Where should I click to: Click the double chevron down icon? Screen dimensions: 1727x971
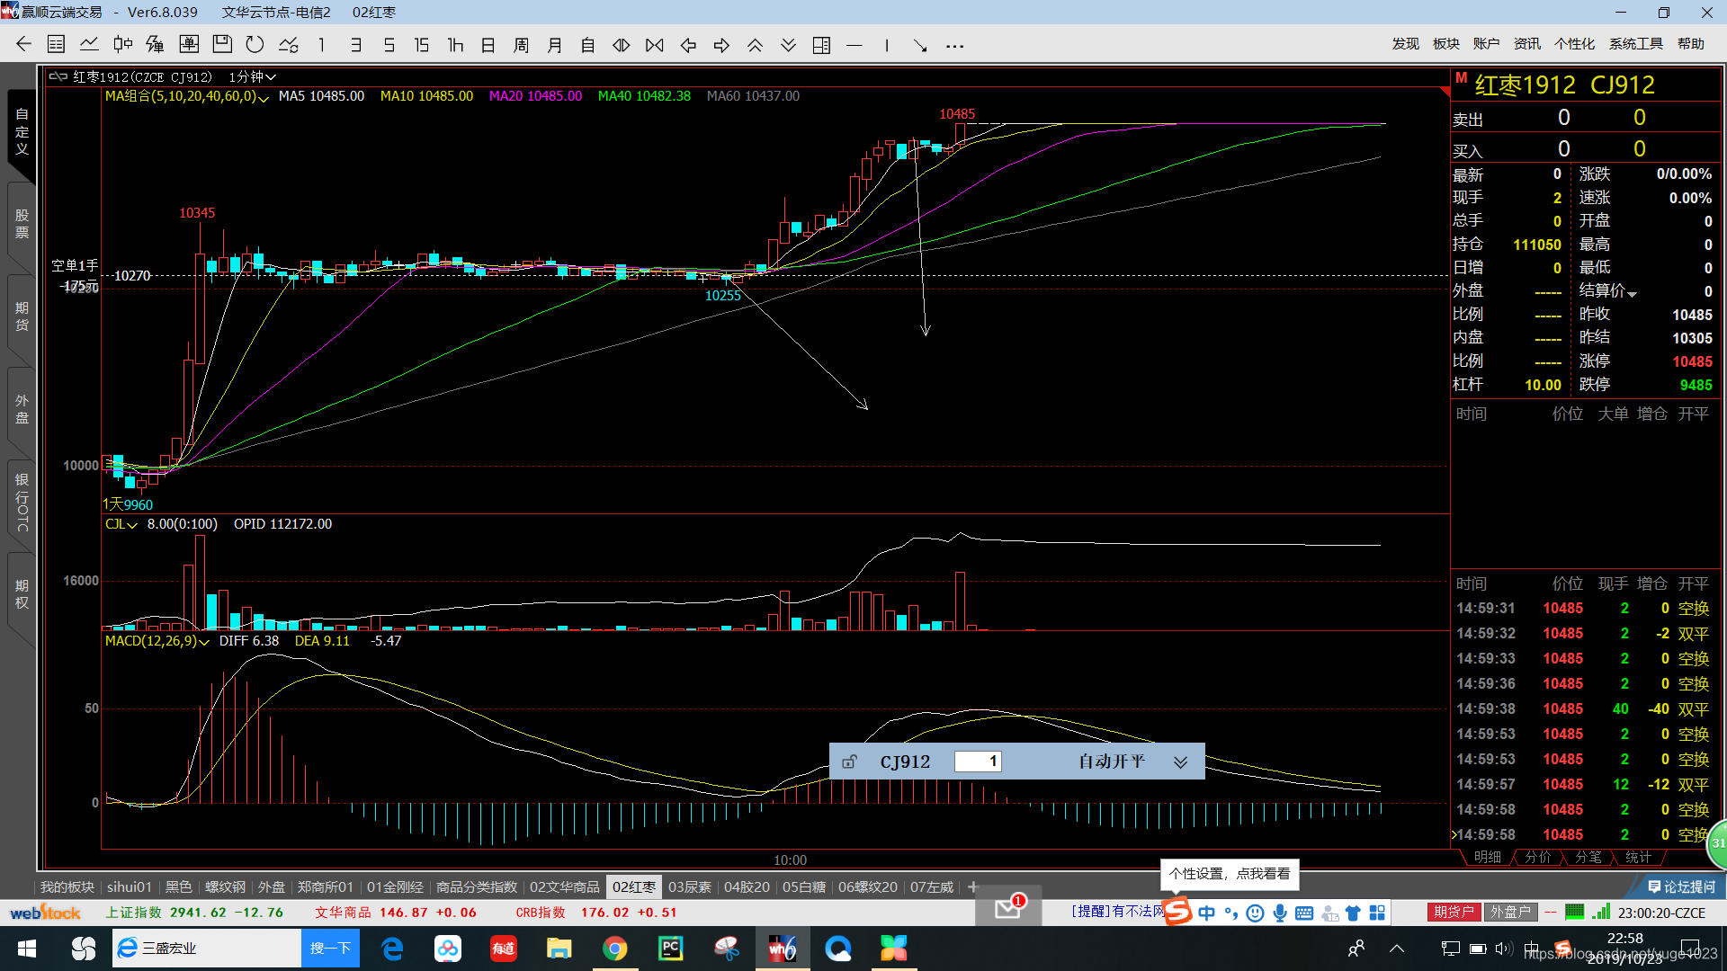788,44
